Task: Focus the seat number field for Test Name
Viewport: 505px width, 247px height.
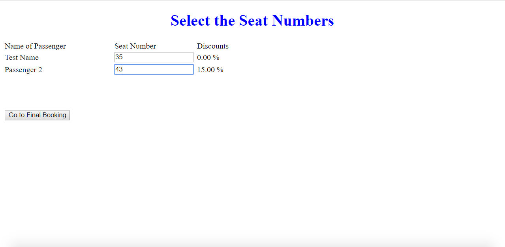Action: 154,57
